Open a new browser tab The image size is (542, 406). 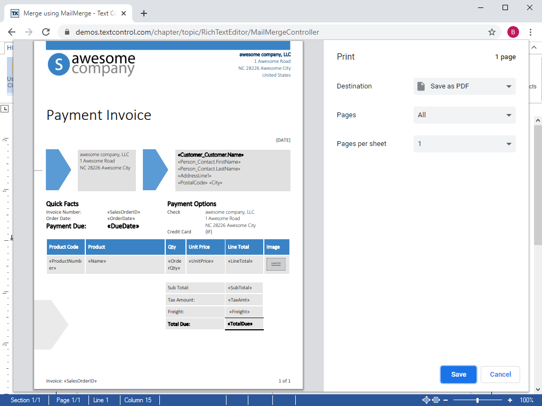point(143,13)
